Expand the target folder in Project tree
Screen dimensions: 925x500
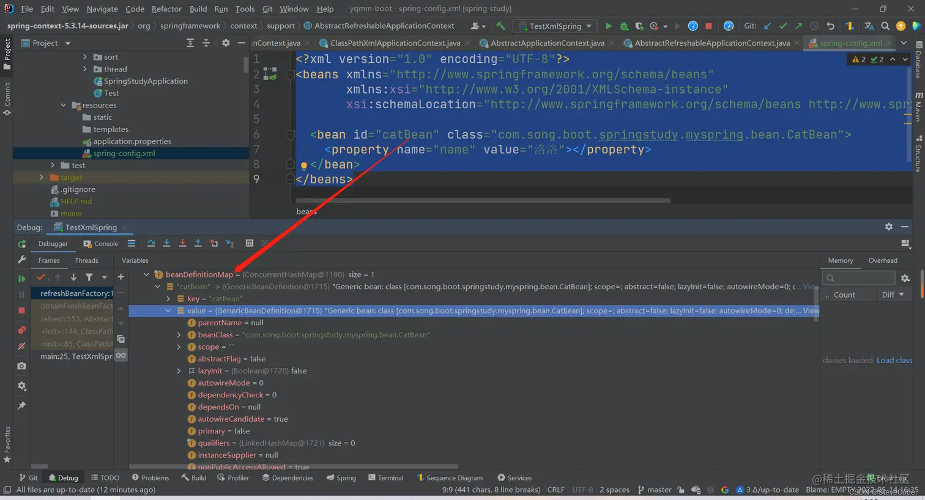coord(42,177)
